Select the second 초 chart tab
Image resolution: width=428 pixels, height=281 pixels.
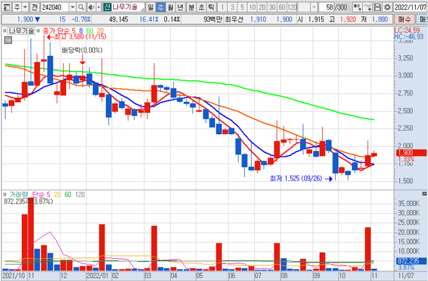click(x=201, y=7)
